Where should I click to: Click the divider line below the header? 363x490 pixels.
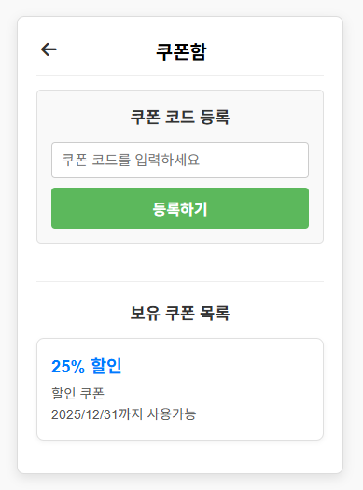[180, 75]
